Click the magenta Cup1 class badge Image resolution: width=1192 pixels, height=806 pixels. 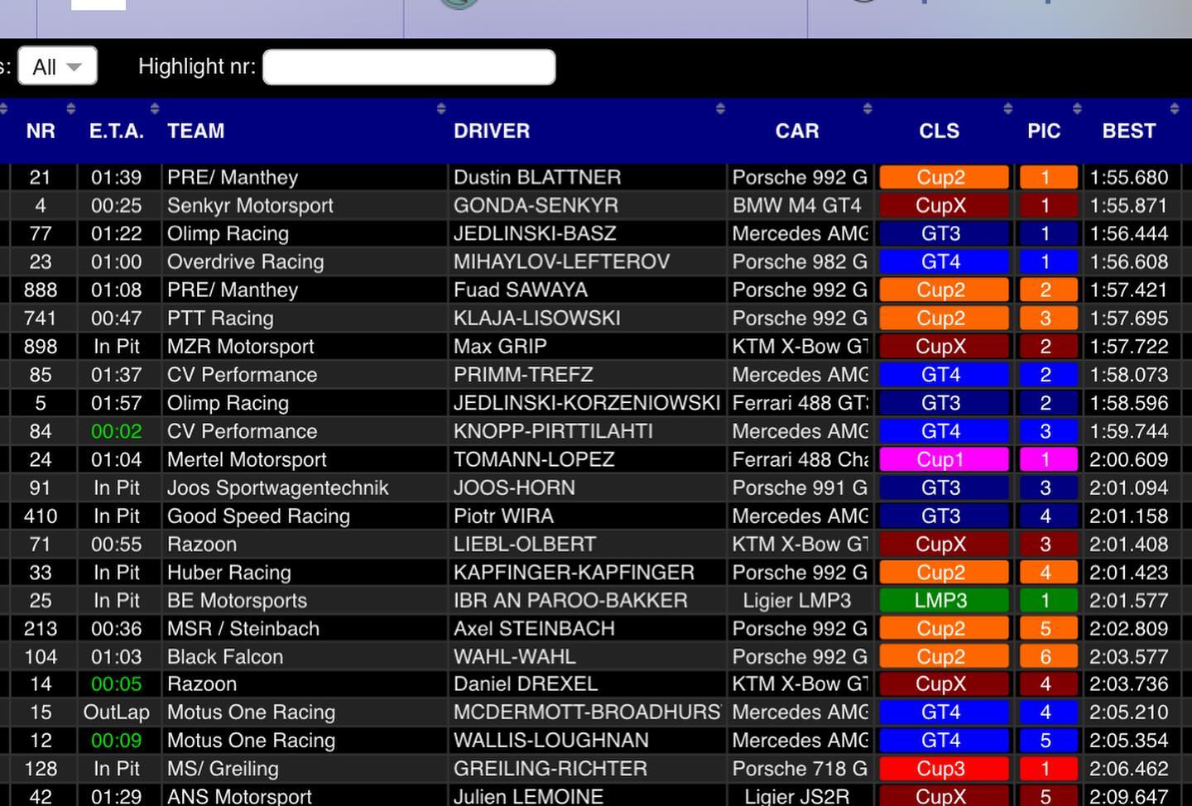pos(944,459)
